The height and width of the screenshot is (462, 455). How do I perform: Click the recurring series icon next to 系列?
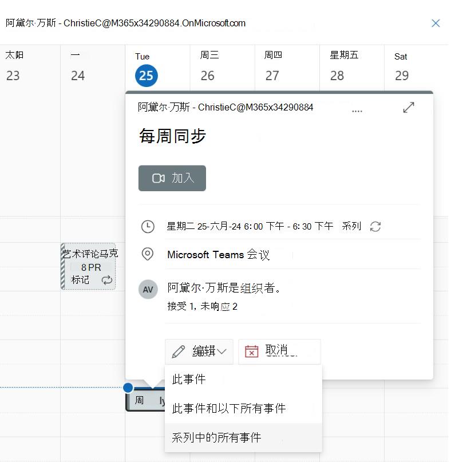[x=375, y=227]
